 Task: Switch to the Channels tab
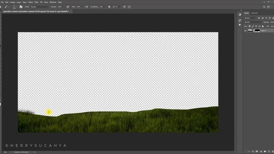click(x=254, y=13)
